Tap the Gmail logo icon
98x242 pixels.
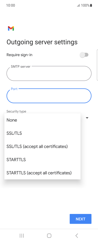[x=11, y=29]
